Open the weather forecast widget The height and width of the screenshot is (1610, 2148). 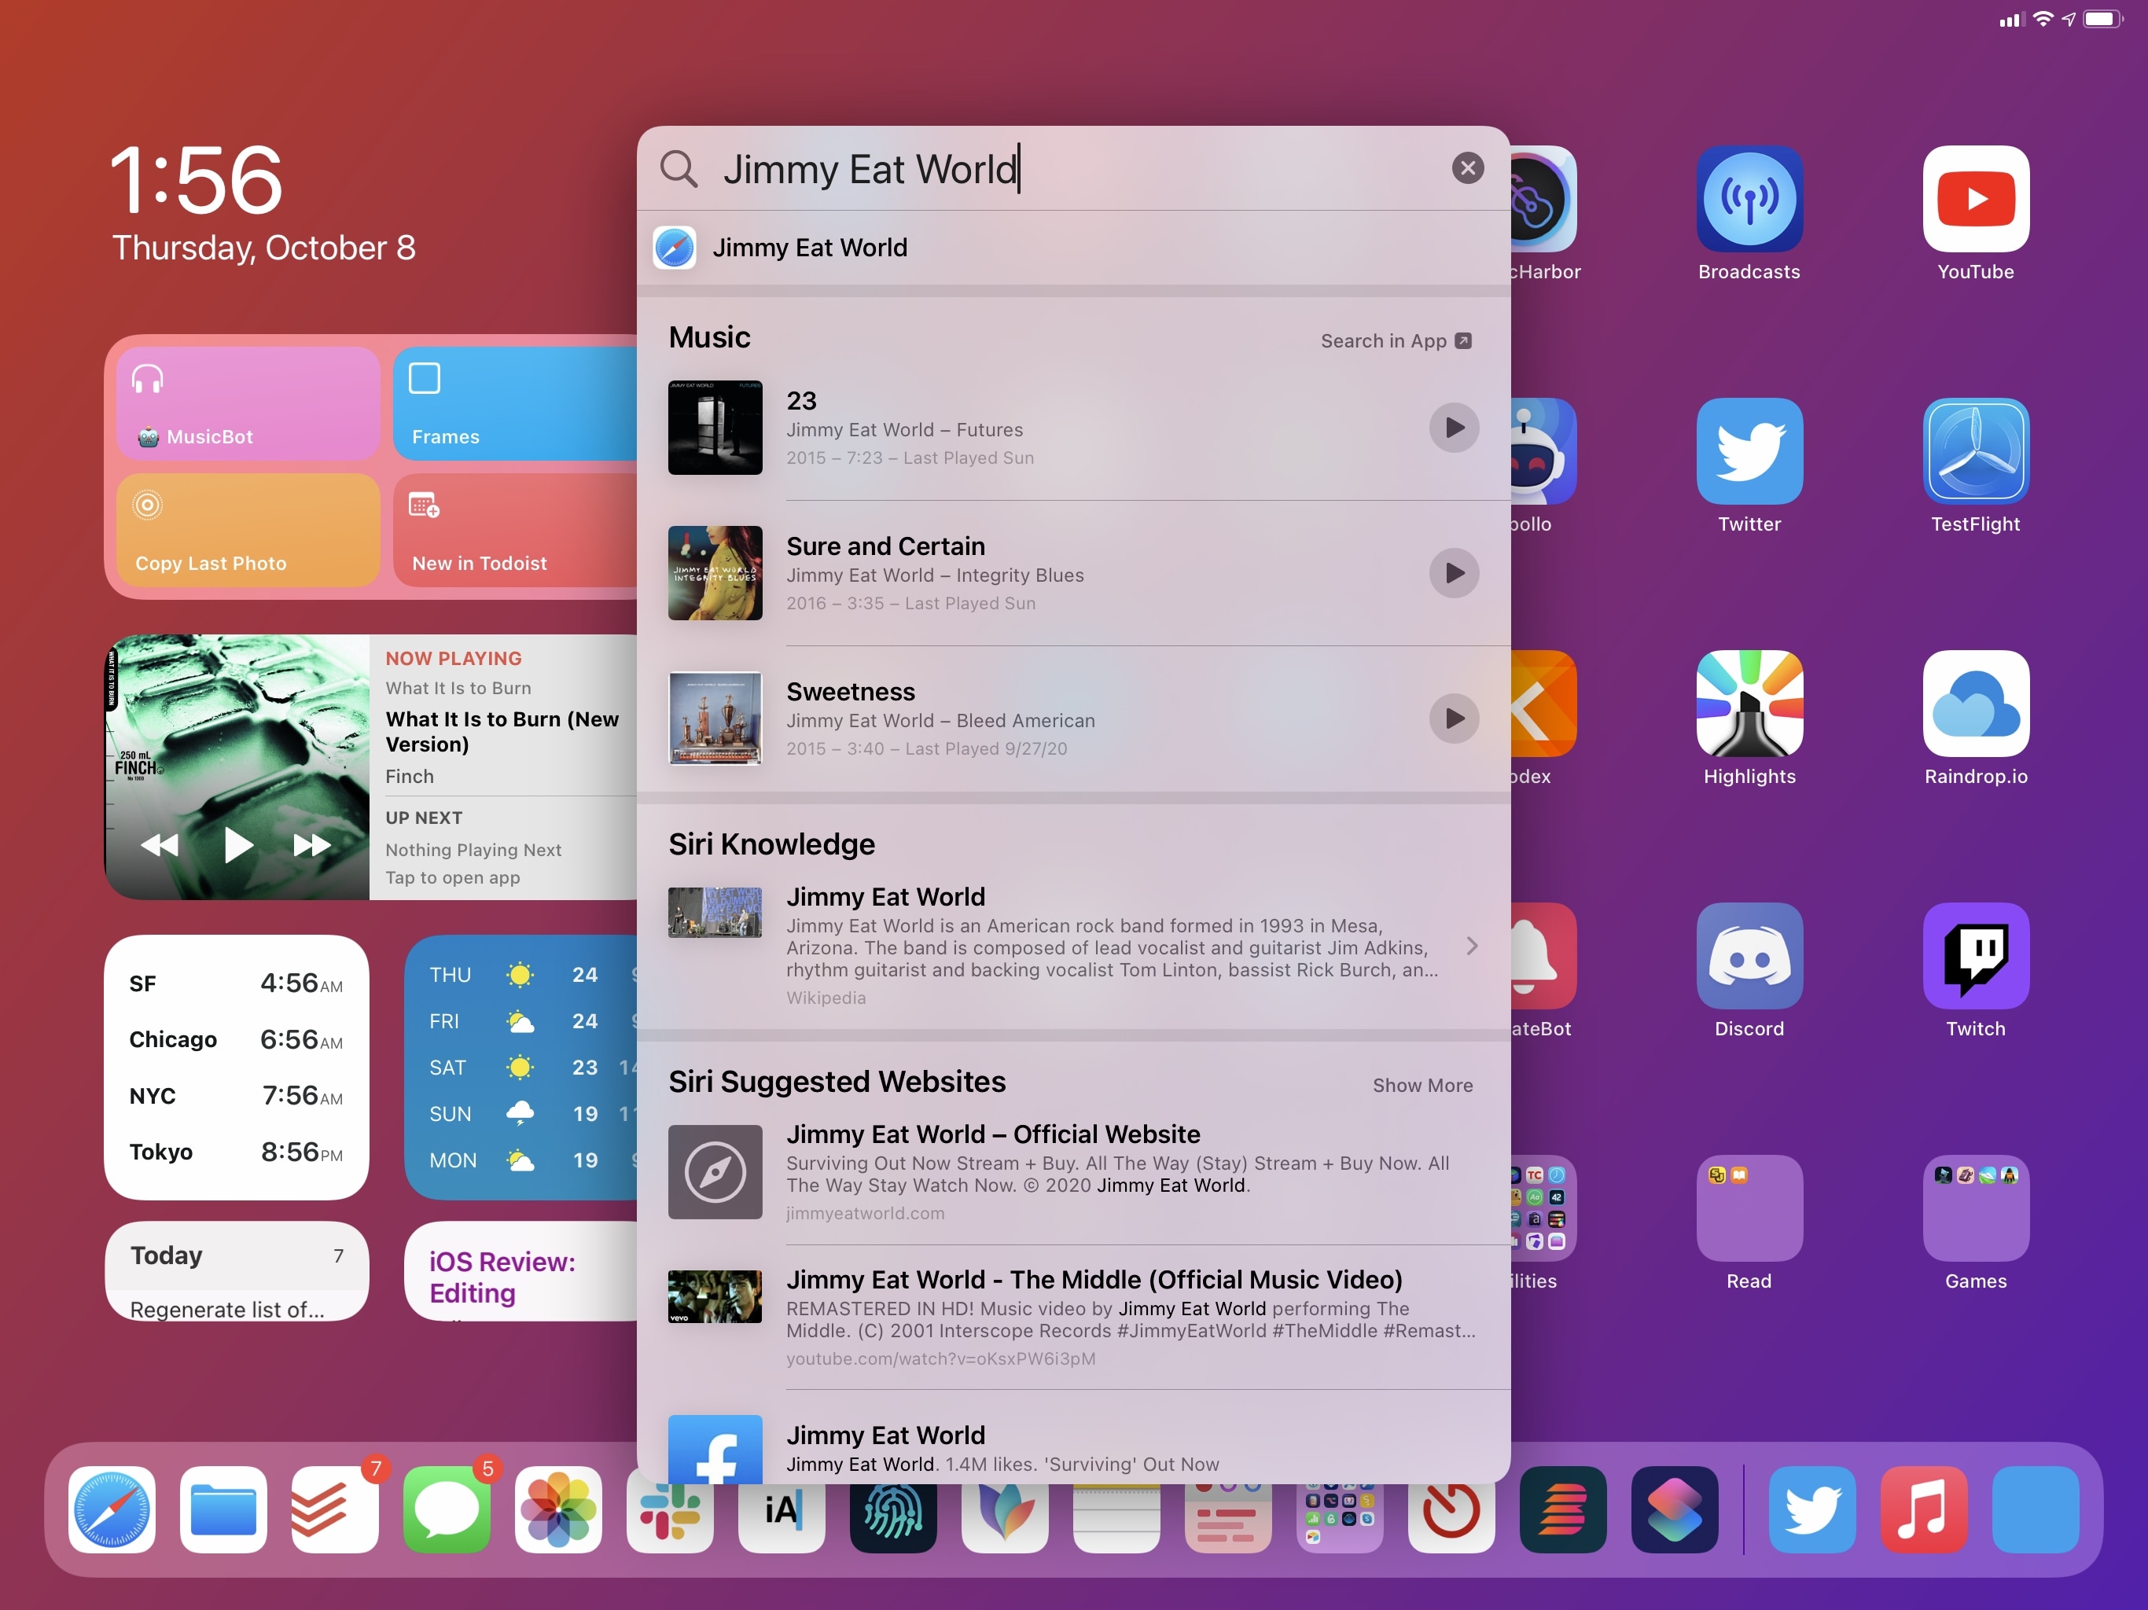[521, 1068]
